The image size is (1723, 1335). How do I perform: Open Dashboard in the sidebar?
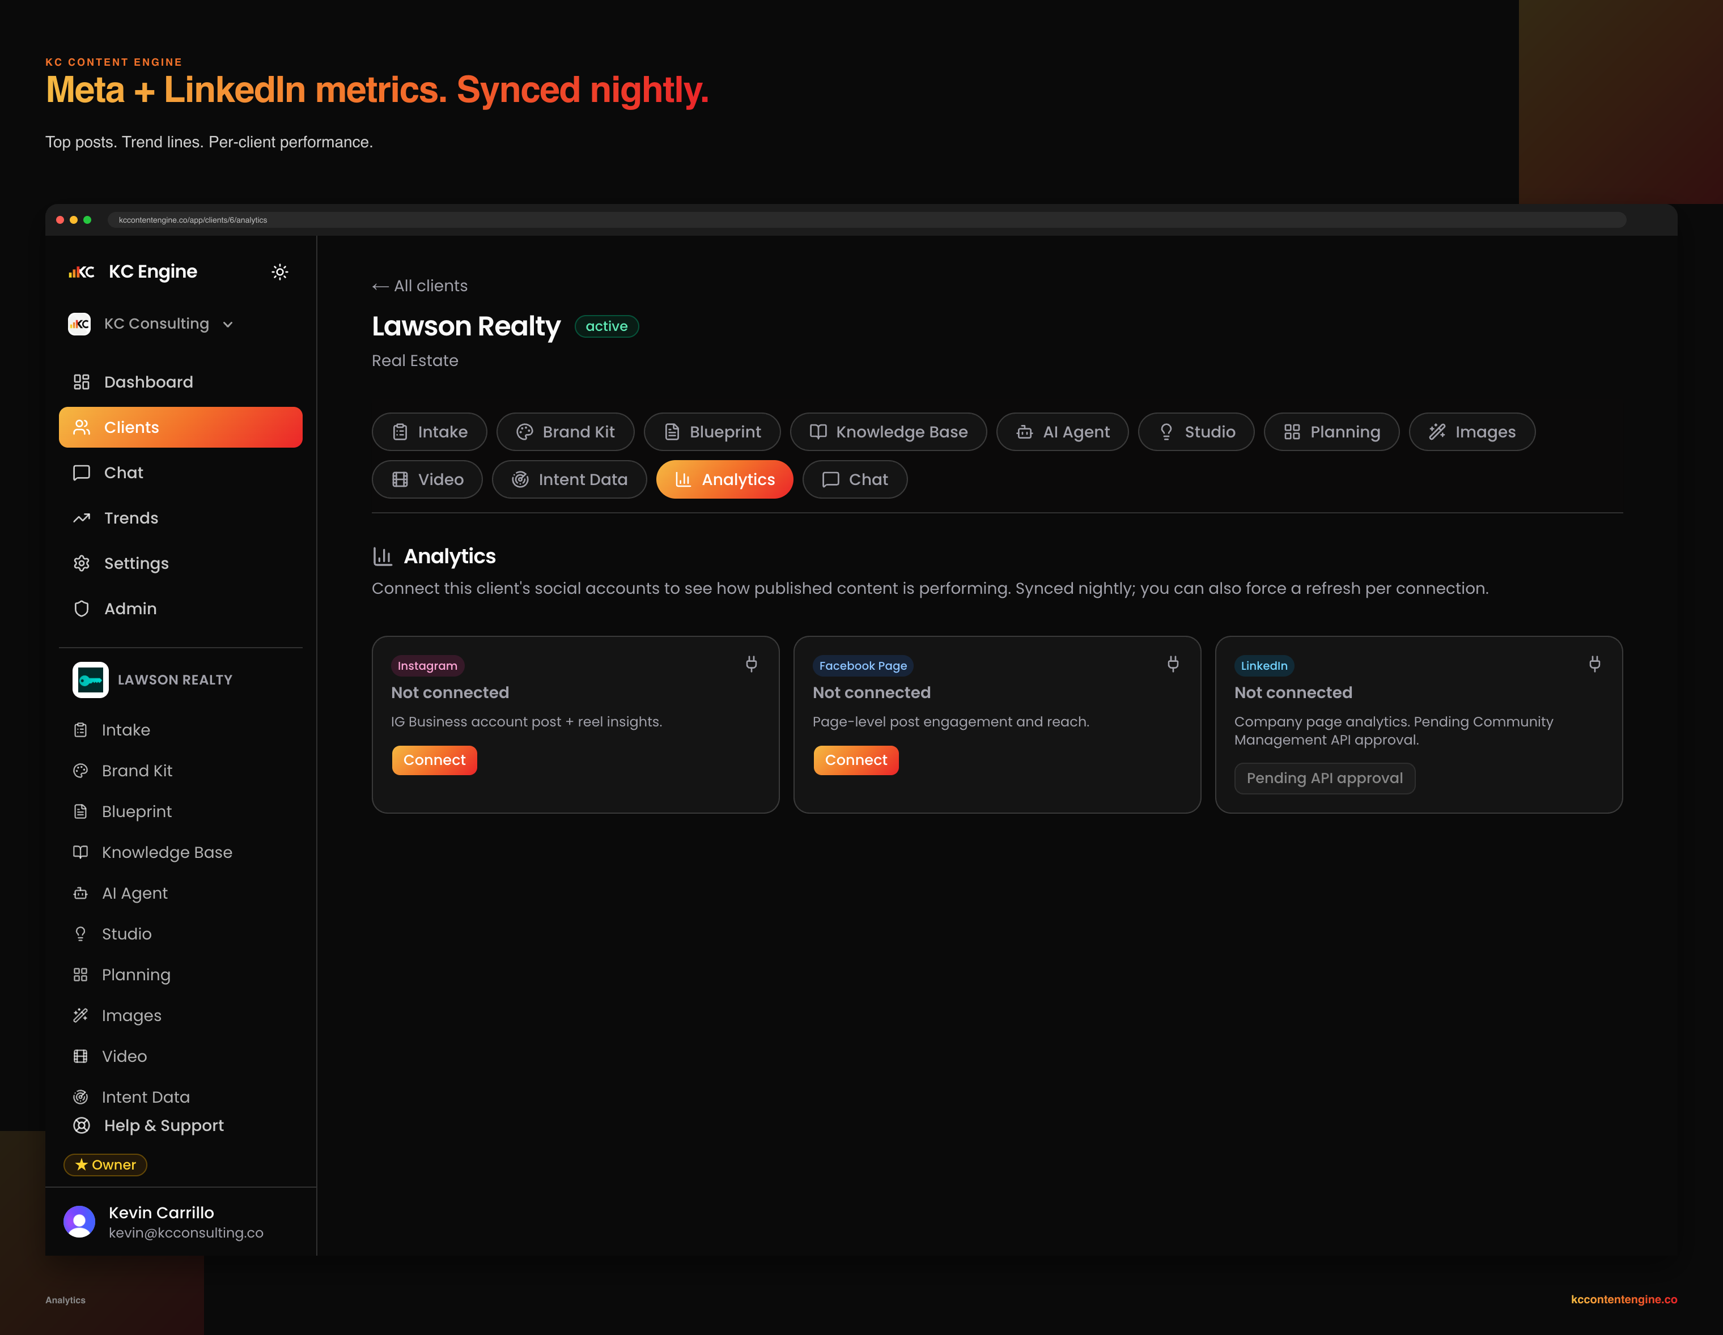click(181, 382)
